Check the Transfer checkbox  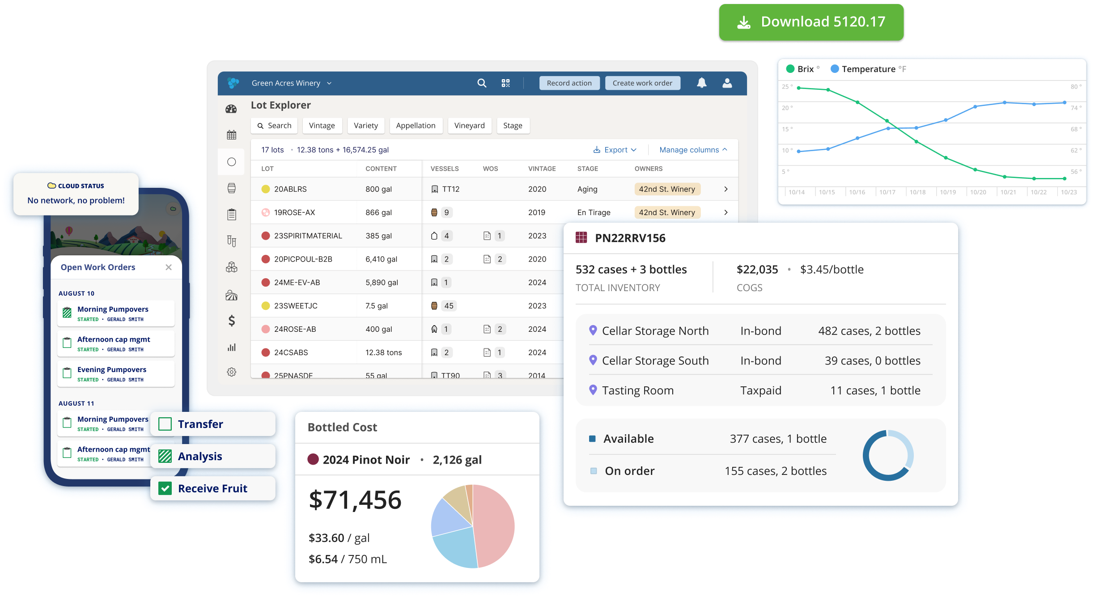[165, 424]
